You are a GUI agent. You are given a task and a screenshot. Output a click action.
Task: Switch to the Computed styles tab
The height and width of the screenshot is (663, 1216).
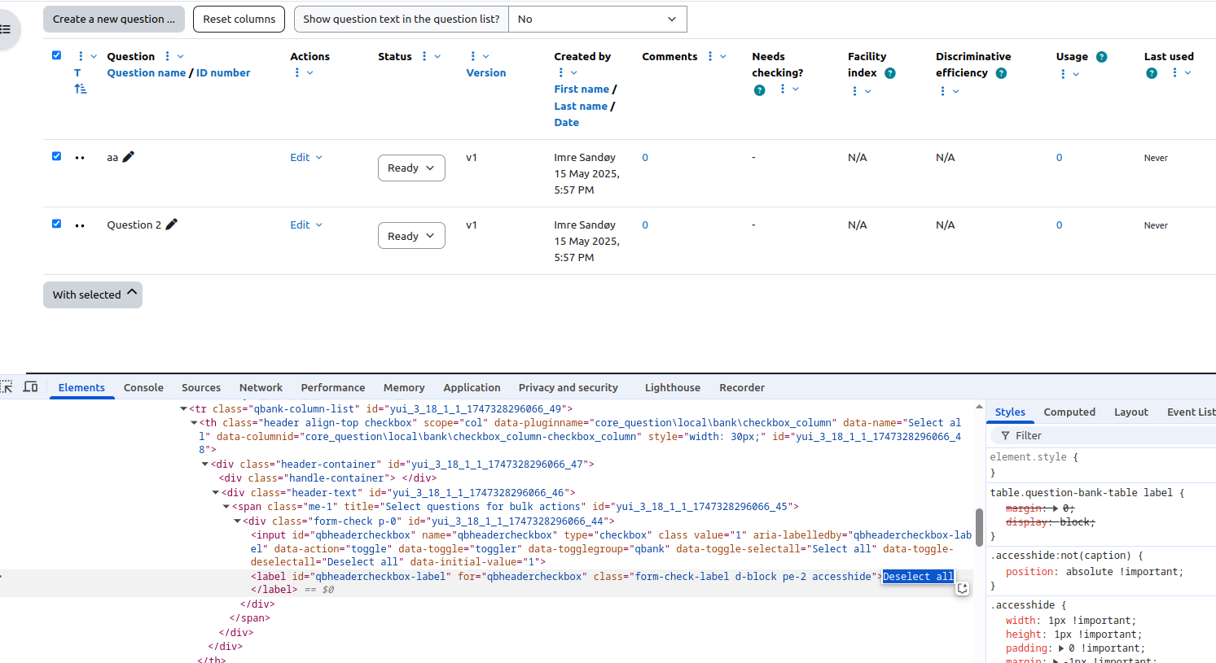(x=1069, y=412)
